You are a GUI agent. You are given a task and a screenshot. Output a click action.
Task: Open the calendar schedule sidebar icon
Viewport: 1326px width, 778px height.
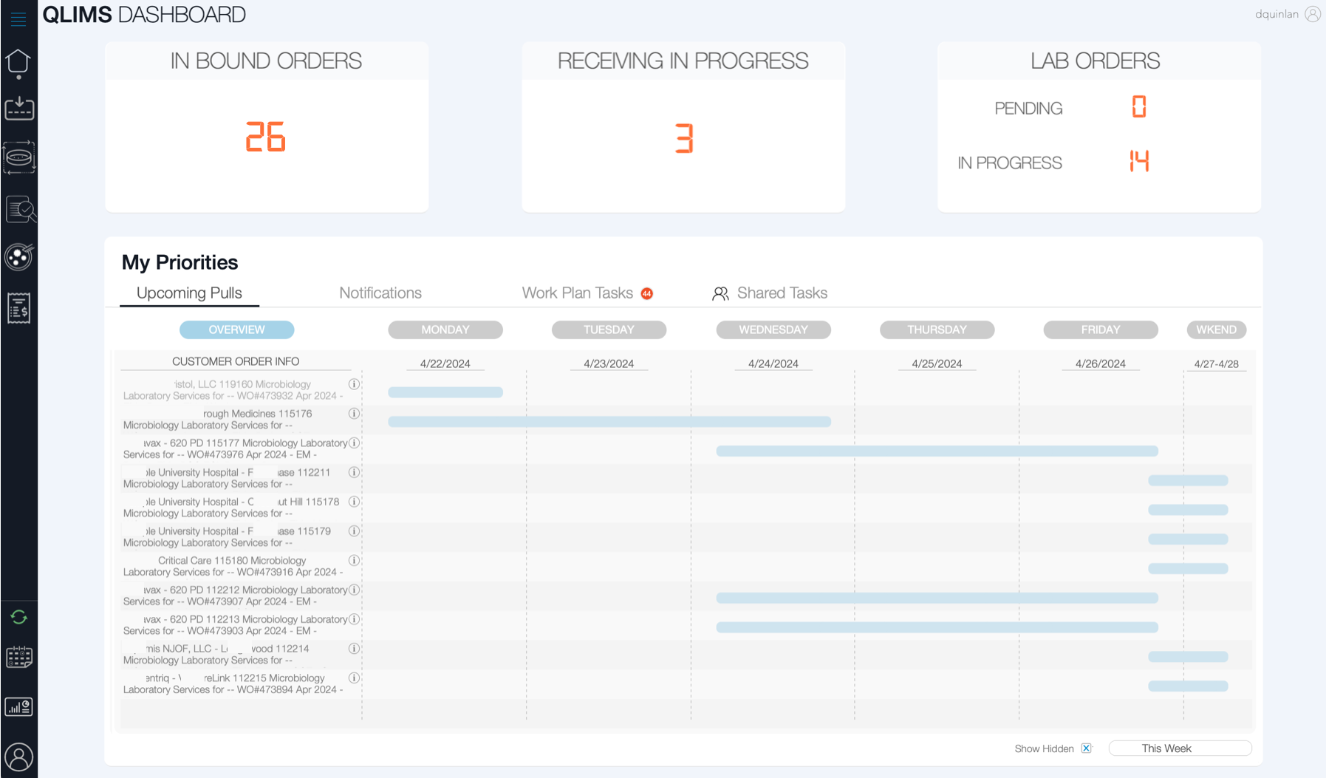tap(19, 657)
